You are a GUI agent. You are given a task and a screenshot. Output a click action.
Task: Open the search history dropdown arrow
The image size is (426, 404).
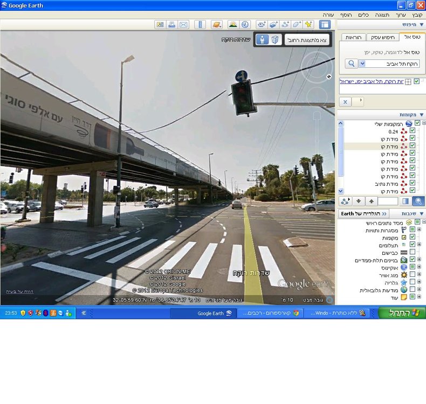pyautogui.click(x=362, y=64)
